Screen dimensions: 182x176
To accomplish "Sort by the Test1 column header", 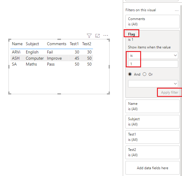I will 74,44.
